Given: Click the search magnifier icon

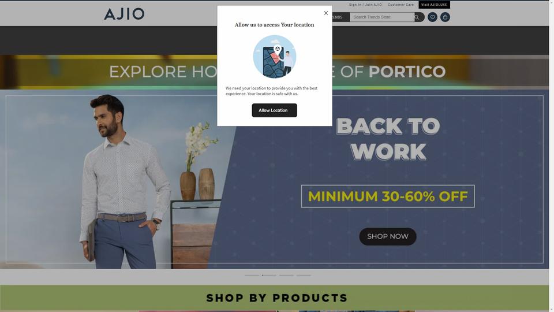Looking at the screenshot, I should point(417,17).
